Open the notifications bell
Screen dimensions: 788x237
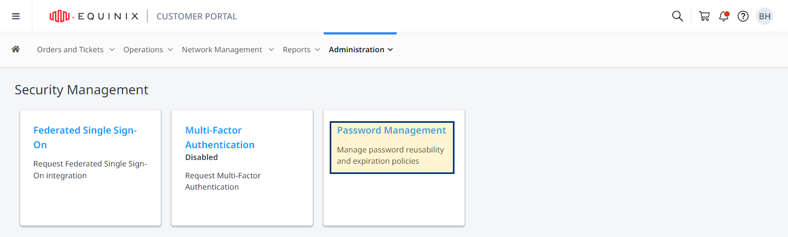tap(724, 16)
